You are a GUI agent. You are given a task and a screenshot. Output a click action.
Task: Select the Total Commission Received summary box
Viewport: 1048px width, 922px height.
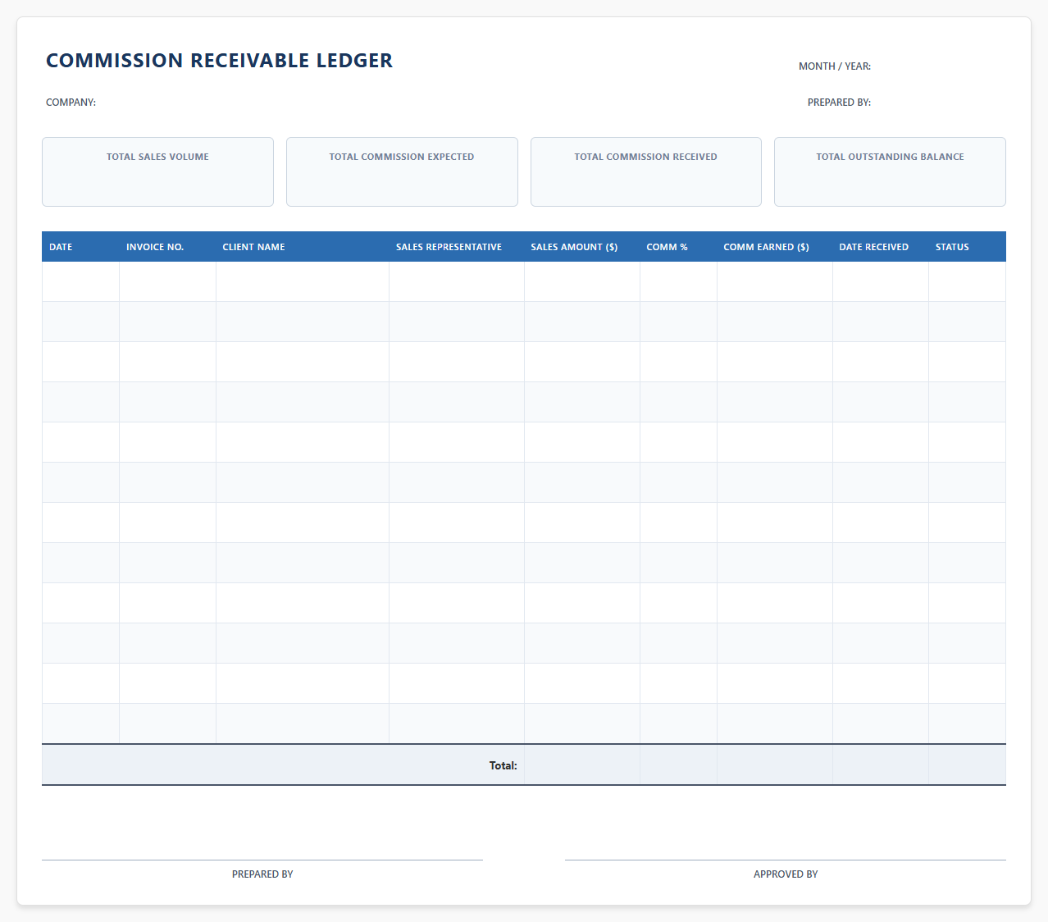click(x=646, y=171)
